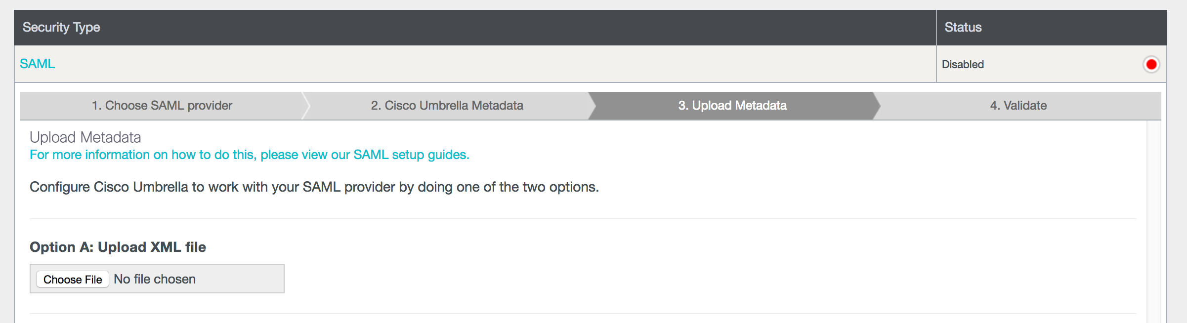Click the red Disabled status indicator
Viewport: 1187px width, 323px height.
click(x=1151, y=64)
